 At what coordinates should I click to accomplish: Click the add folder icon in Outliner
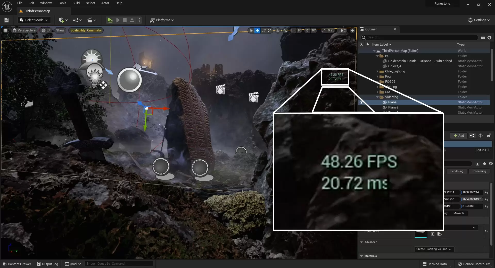483,38
